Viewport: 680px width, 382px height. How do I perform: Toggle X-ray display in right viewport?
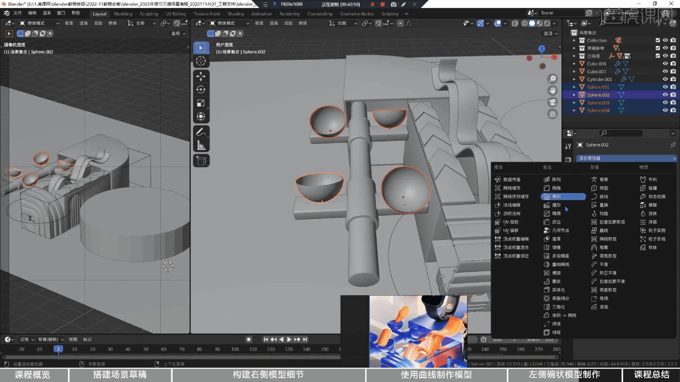(515, 23)
